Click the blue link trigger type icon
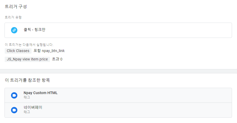This screenshot has width=237, height=123. click(14, 30)
